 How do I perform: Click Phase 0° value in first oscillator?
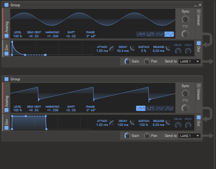91,36
